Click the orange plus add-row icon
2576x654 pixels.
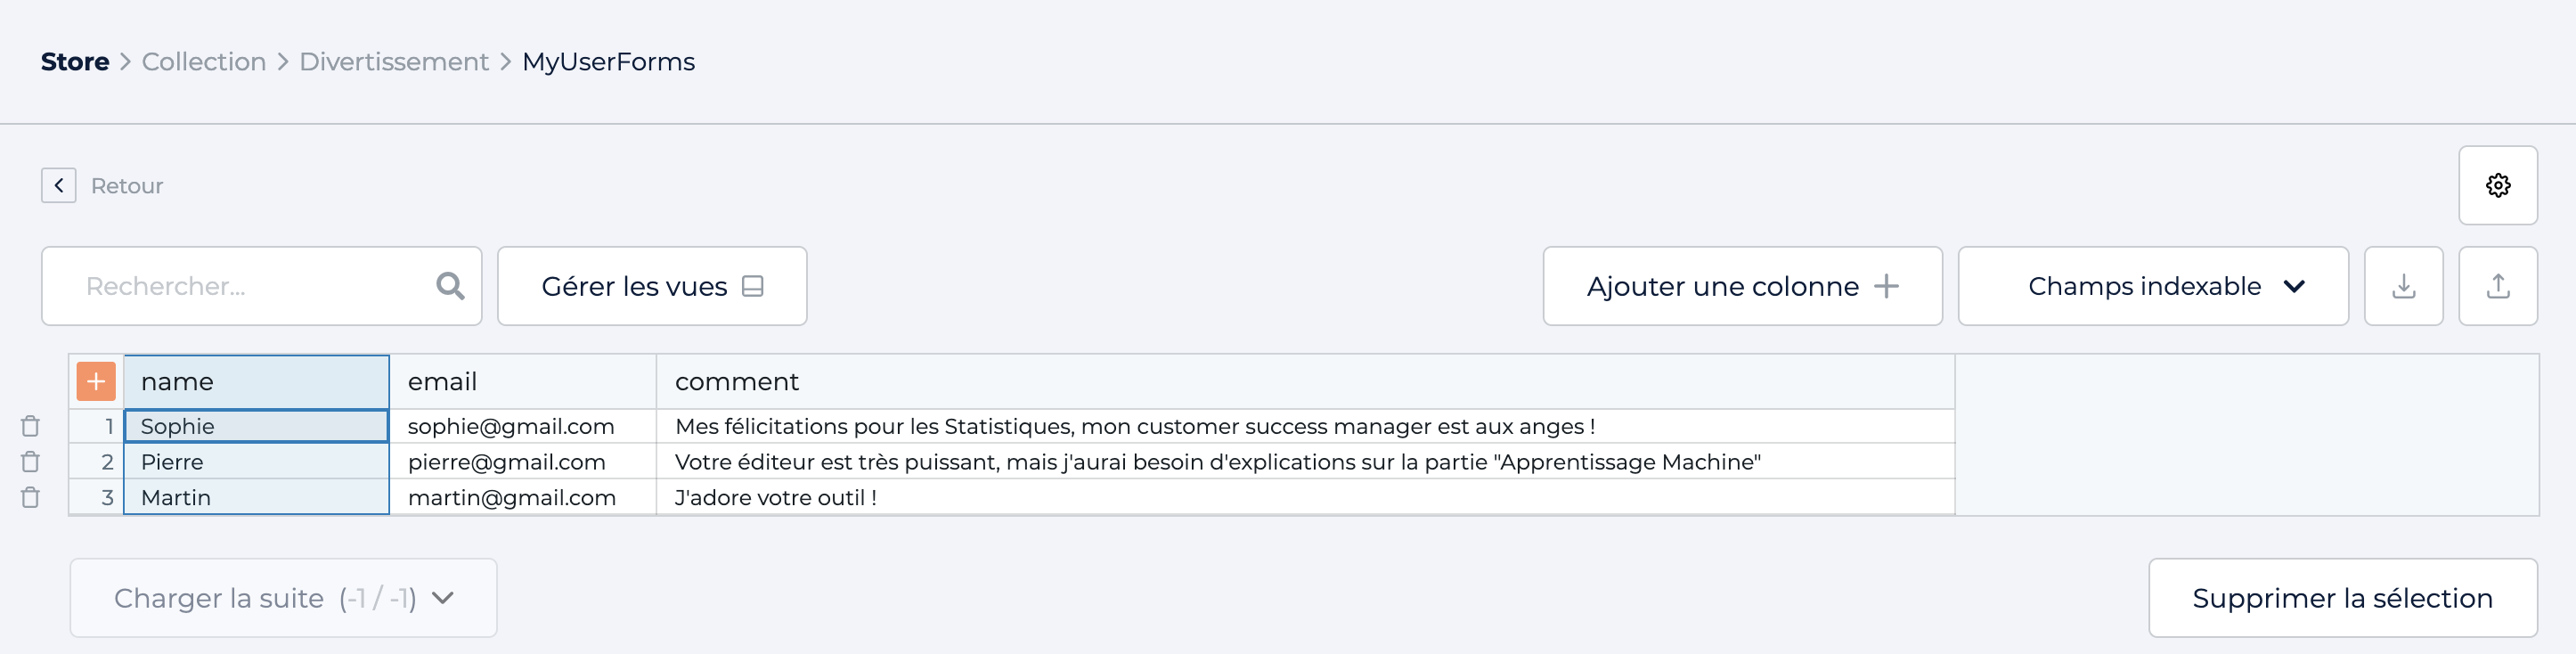96,381
